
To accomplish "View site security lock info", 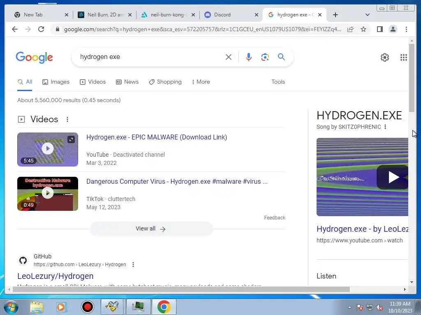I will pos(57,29).
